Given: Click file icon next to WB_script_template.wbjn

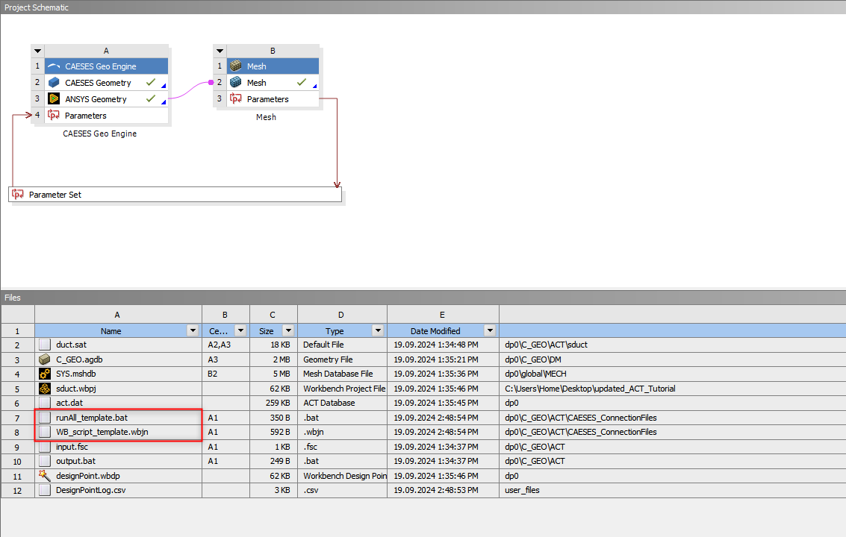Looking at the screenshot, I should click(x=45, y=432).
